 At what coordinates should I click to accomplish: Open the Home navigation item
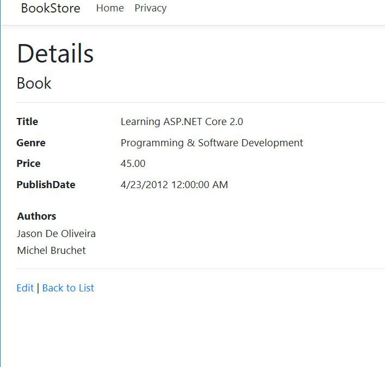110,8
